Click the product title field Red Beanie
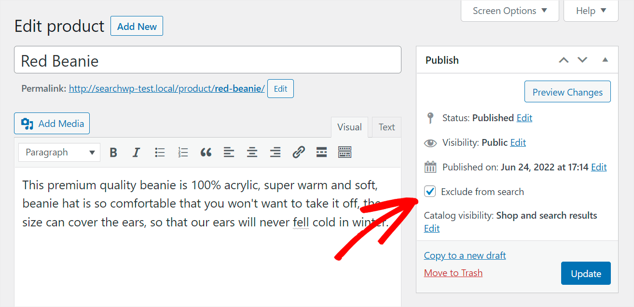The image size is (634, 307). (x=207, y=60)
